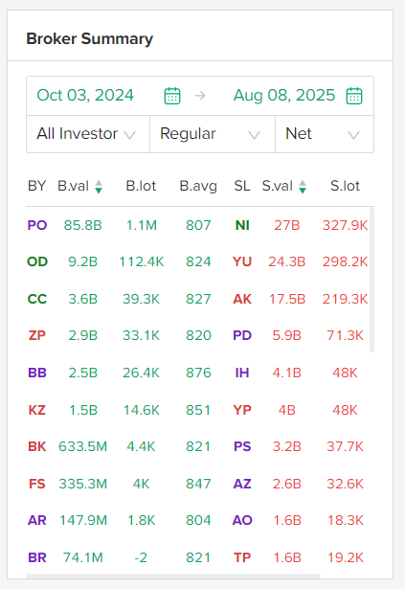The image size is (405, 589).
Task: Select seller broker NI
Action: 242,225
